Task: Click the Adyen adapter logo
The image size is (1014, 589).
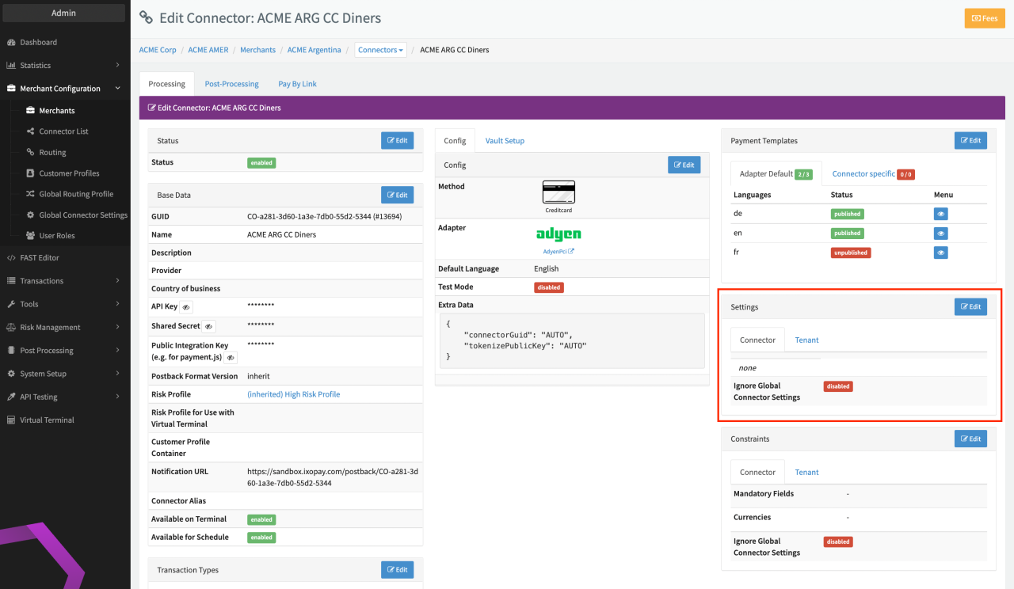Action: pyautogui.click(x=558, y=234)
